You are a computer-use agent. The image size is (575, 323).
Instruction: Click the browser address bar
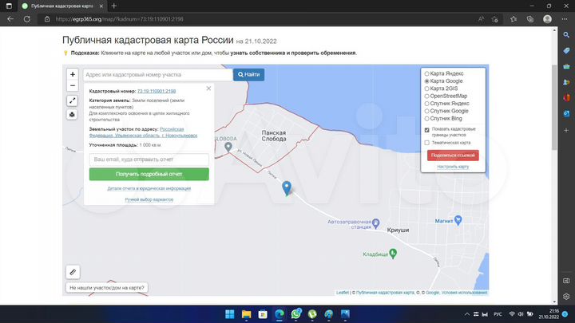click(256, 19)
